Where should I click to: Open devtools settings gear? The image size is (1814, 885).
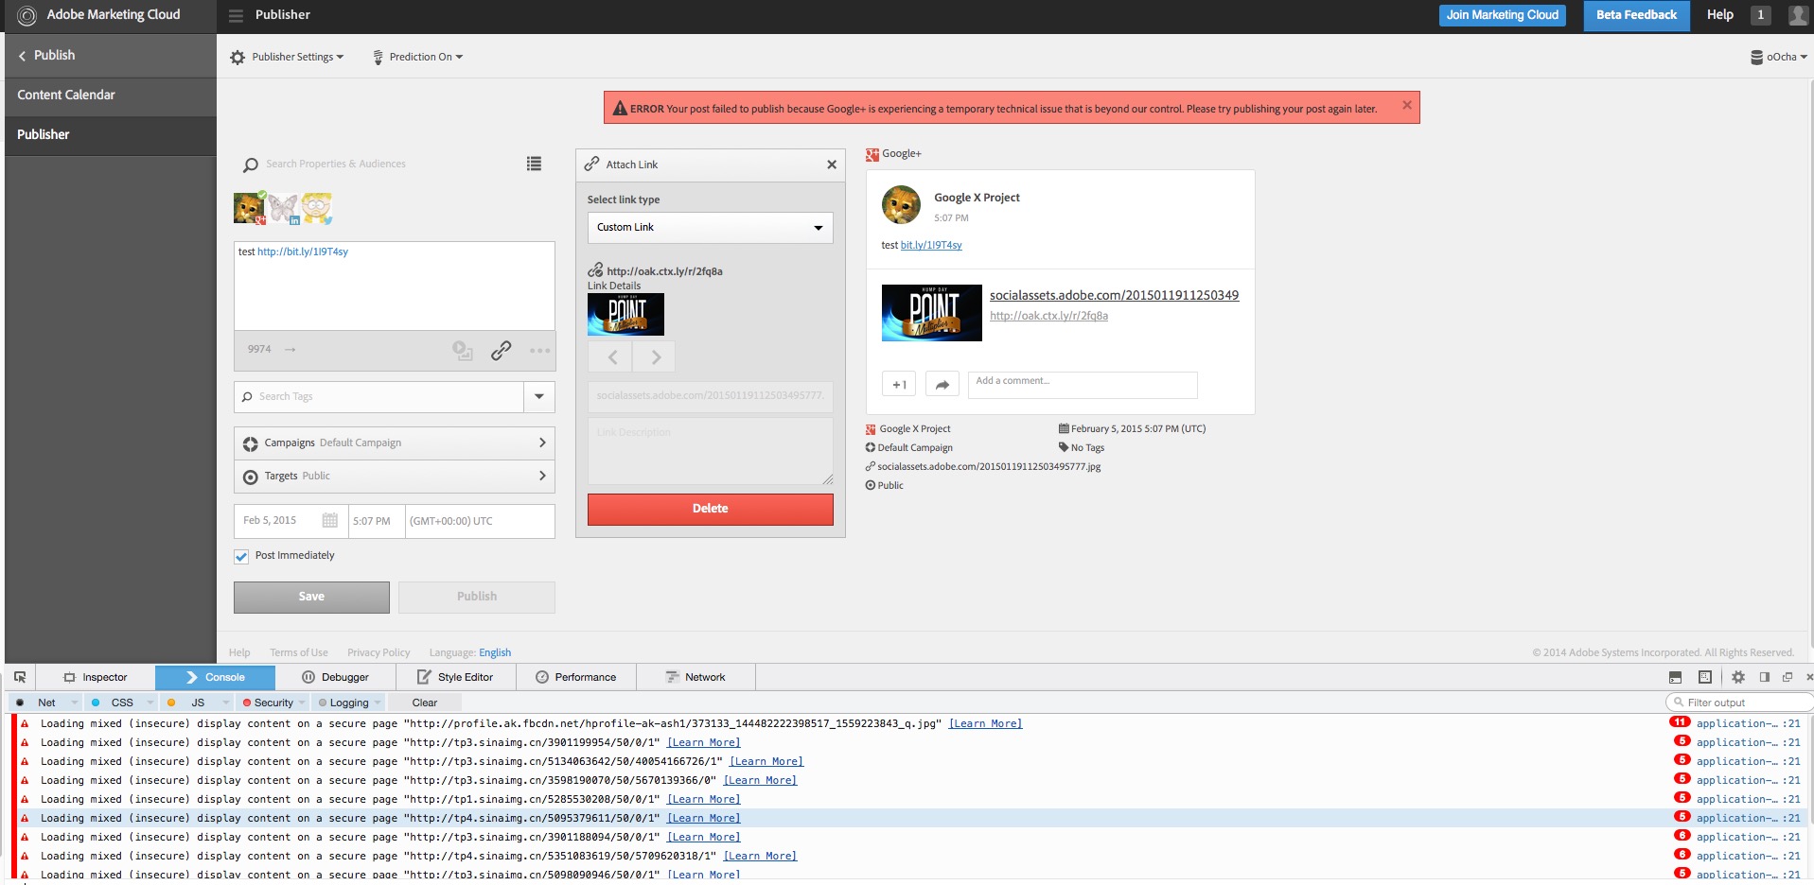pos(1738,677)
